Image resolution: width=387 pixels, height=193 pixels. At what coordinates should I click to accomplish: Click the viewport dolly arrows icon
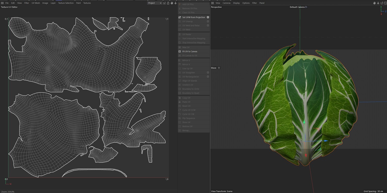pyautogui.click(x=378, y=3)
